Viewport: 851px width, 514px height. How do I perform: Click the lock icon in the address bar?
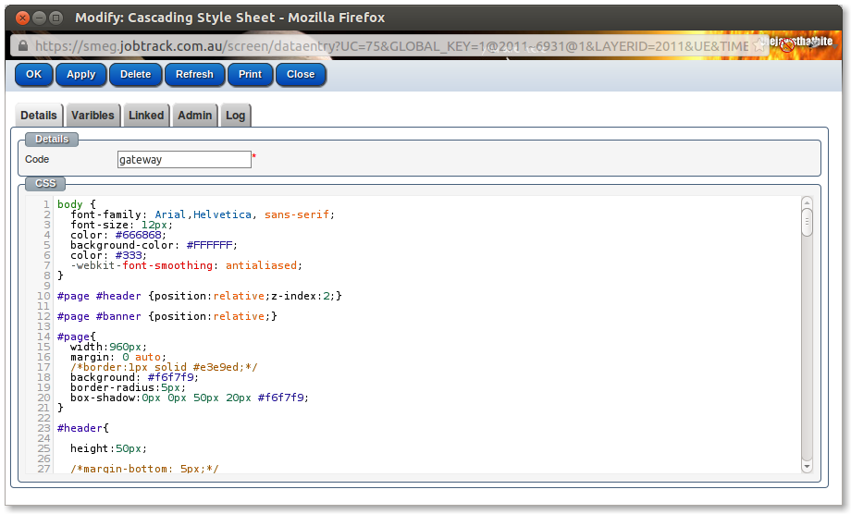[21, 45]
